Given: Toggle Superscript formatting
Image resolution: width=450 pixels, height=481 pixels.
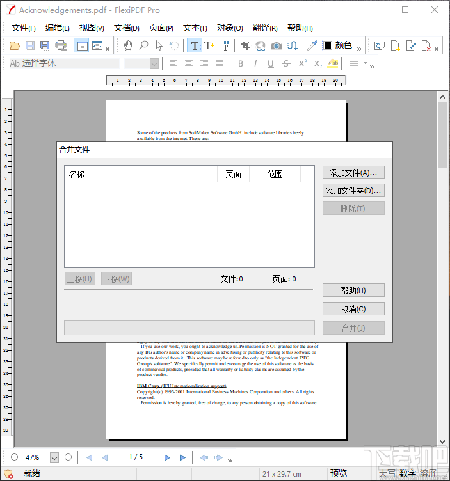Looking at the screenshot, I should 303,63.
